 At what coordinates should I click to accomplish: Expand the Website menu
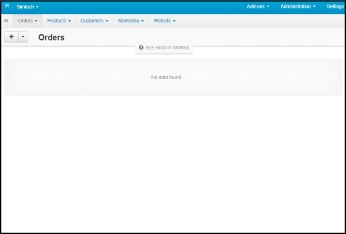(165, 21)
